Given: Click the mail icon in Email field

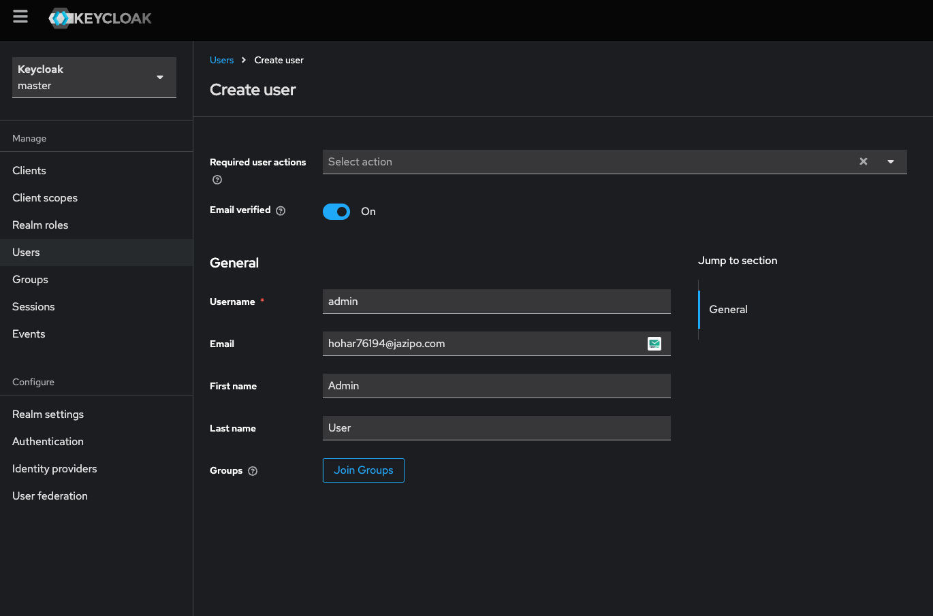Looking at the screenshot, I should (654, 344).
